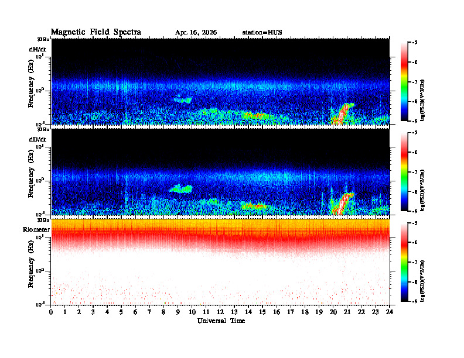Click the -6 tick on the dD/dt color bar
Viewport: 464px width, 358px height.
pos(415,153)
